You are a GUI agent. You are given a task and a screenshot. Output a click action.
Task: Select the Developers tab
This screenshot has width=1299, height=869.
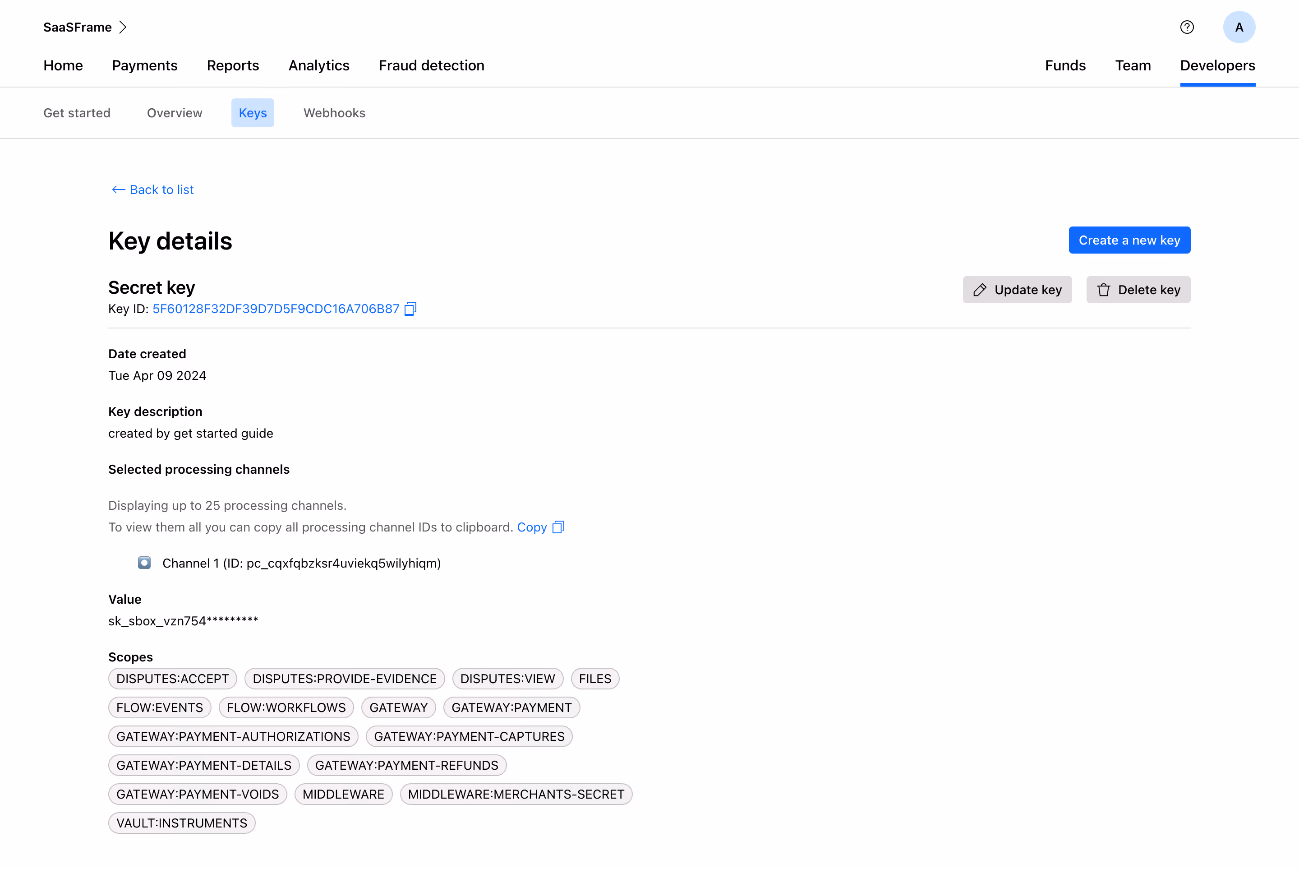click(x=1217, y=65)
